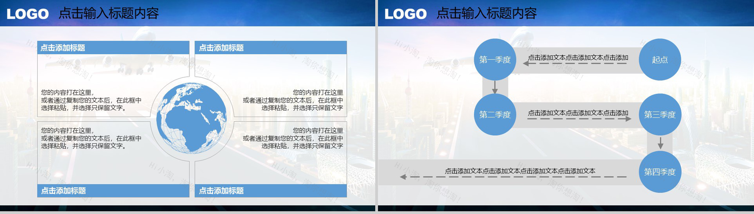The height and width of the screenshot is (214, 754).
Task: Select the 起点 circle
Action: point(660,59)
